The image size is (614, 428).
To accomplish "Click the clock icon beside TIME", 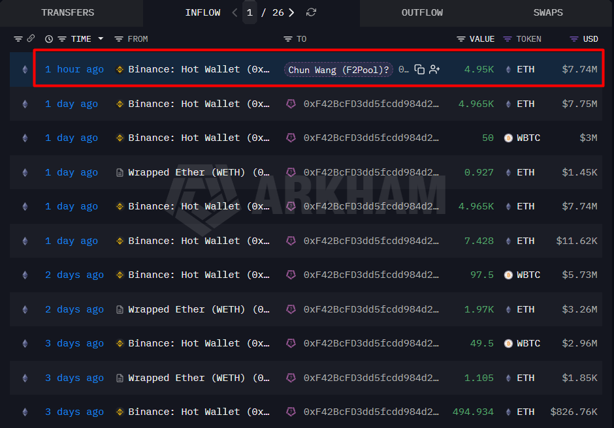I will coord(49,38).
